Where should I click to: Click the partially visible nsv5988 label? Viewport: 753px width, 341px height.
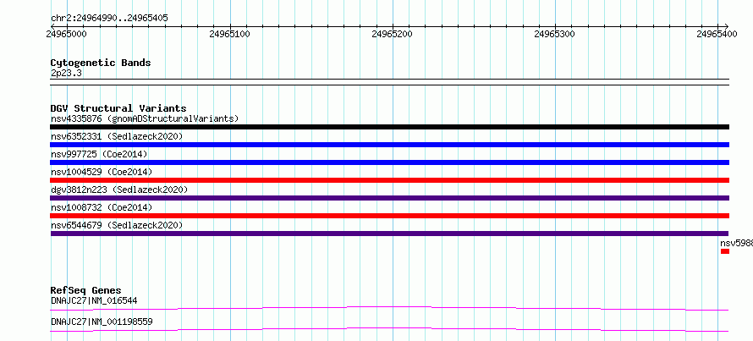736,243
